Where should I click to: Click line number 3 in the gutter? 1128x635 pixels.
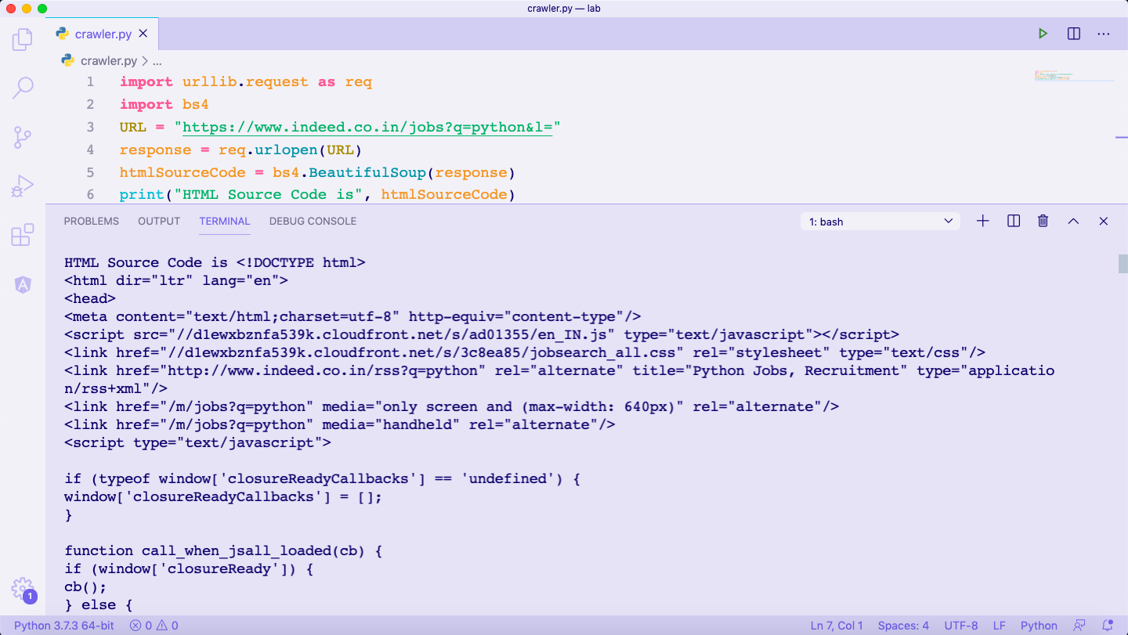coord(90,127)
